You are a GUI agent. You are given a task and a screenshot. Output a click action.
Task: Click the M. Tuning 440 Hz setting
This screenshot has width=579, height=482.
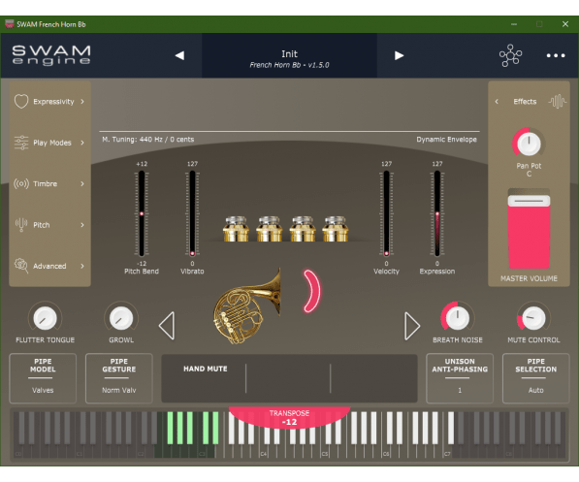148,140
